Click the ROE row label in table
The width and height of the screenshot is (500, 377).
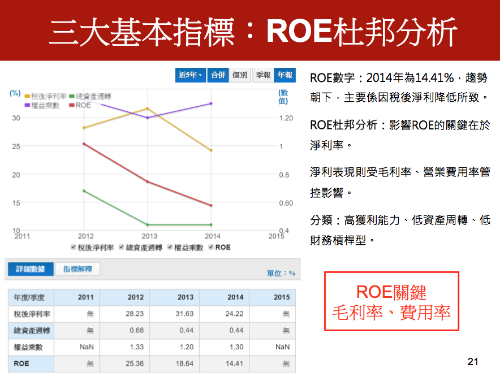pyautogui.click(x=21, y=364)
